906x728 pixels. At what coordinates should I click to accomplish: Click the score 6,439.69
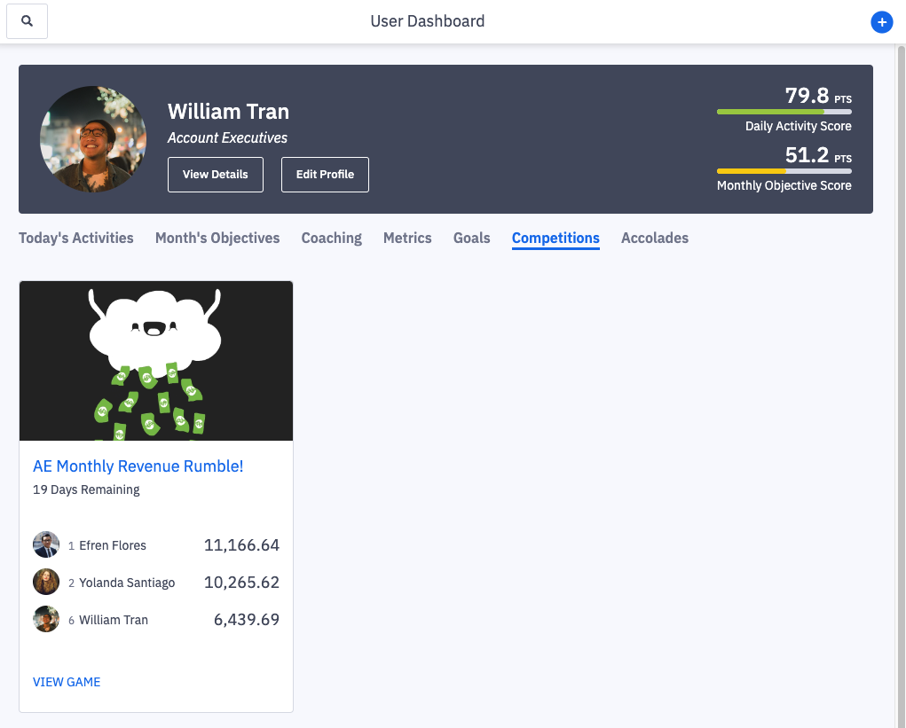point(247,620)
